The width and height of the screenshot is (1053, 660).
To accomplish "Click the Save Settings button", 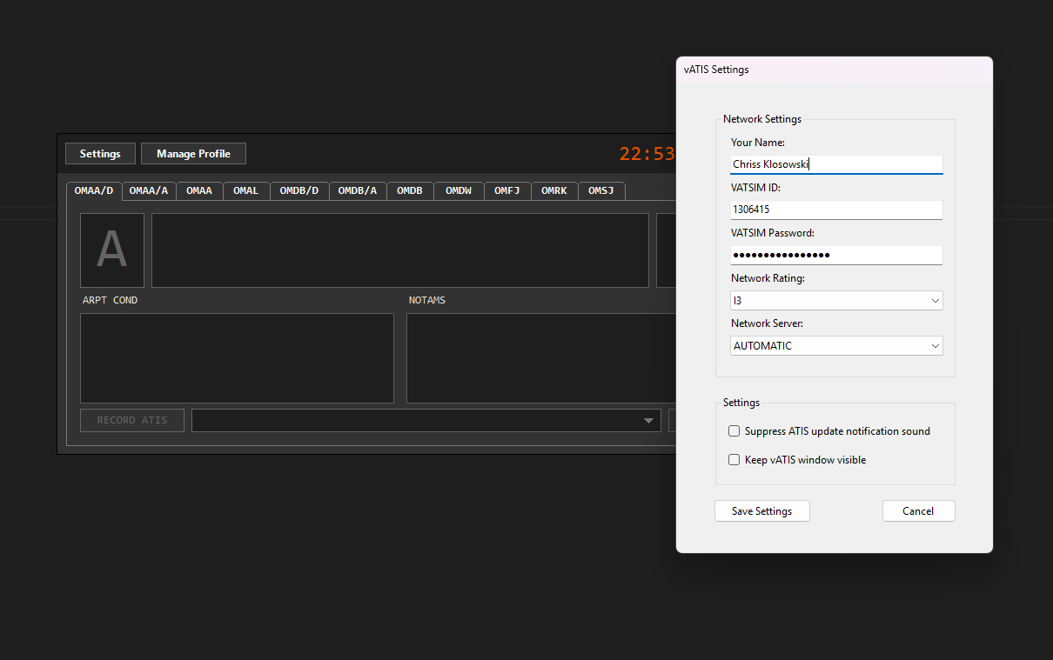I will [762, 511].
